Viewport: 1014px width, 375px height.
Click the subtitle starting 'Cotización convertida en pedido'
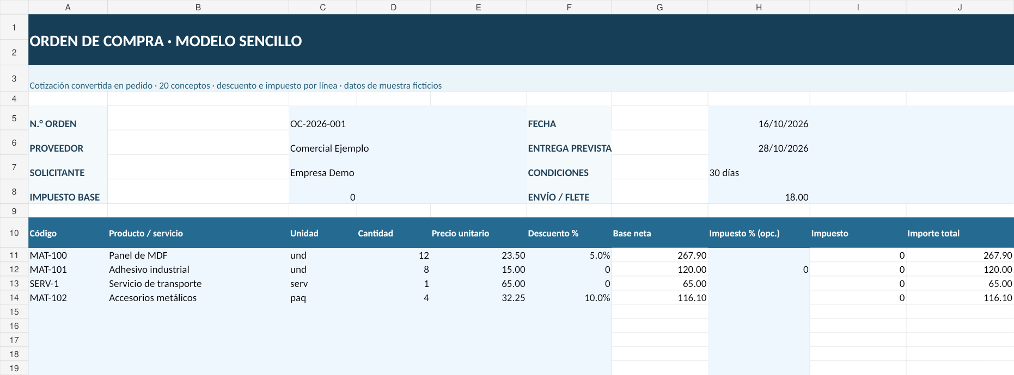click(235, 86)
